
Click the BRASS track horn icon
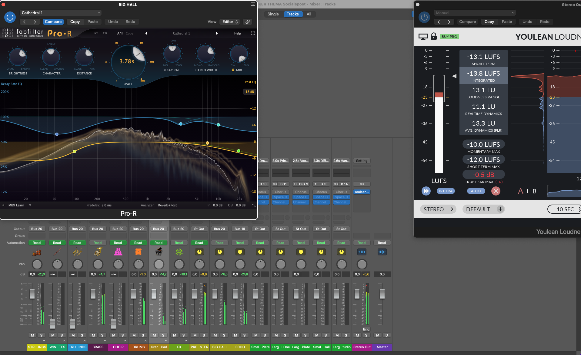pos(98,252)
